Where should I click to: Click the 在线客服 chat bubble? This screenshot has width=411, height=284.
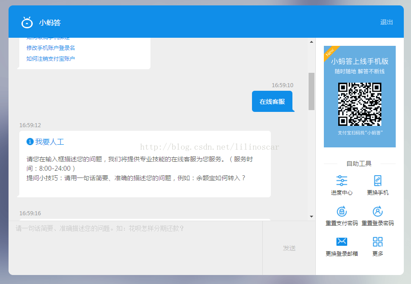click(272, 102)
